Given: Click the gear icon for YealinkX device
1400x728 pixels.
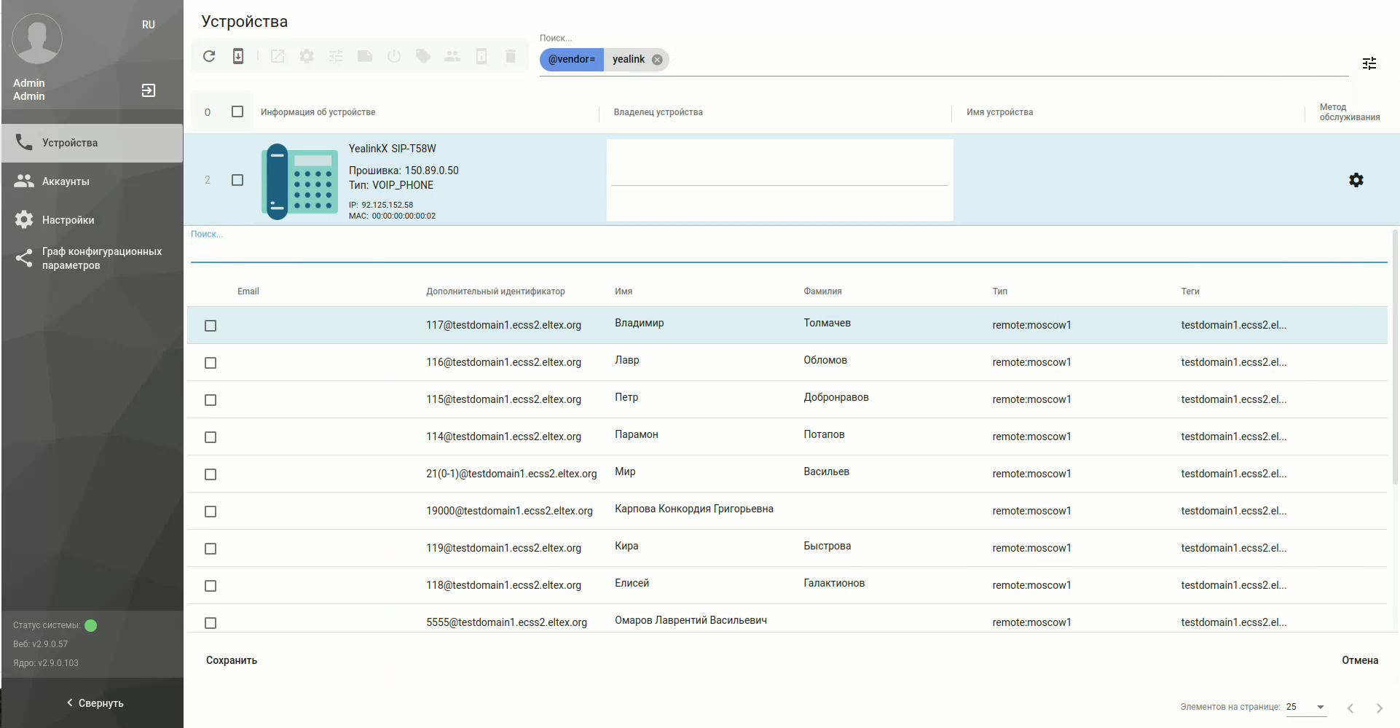Looking at the screenshot, I should coord(1356,180).
